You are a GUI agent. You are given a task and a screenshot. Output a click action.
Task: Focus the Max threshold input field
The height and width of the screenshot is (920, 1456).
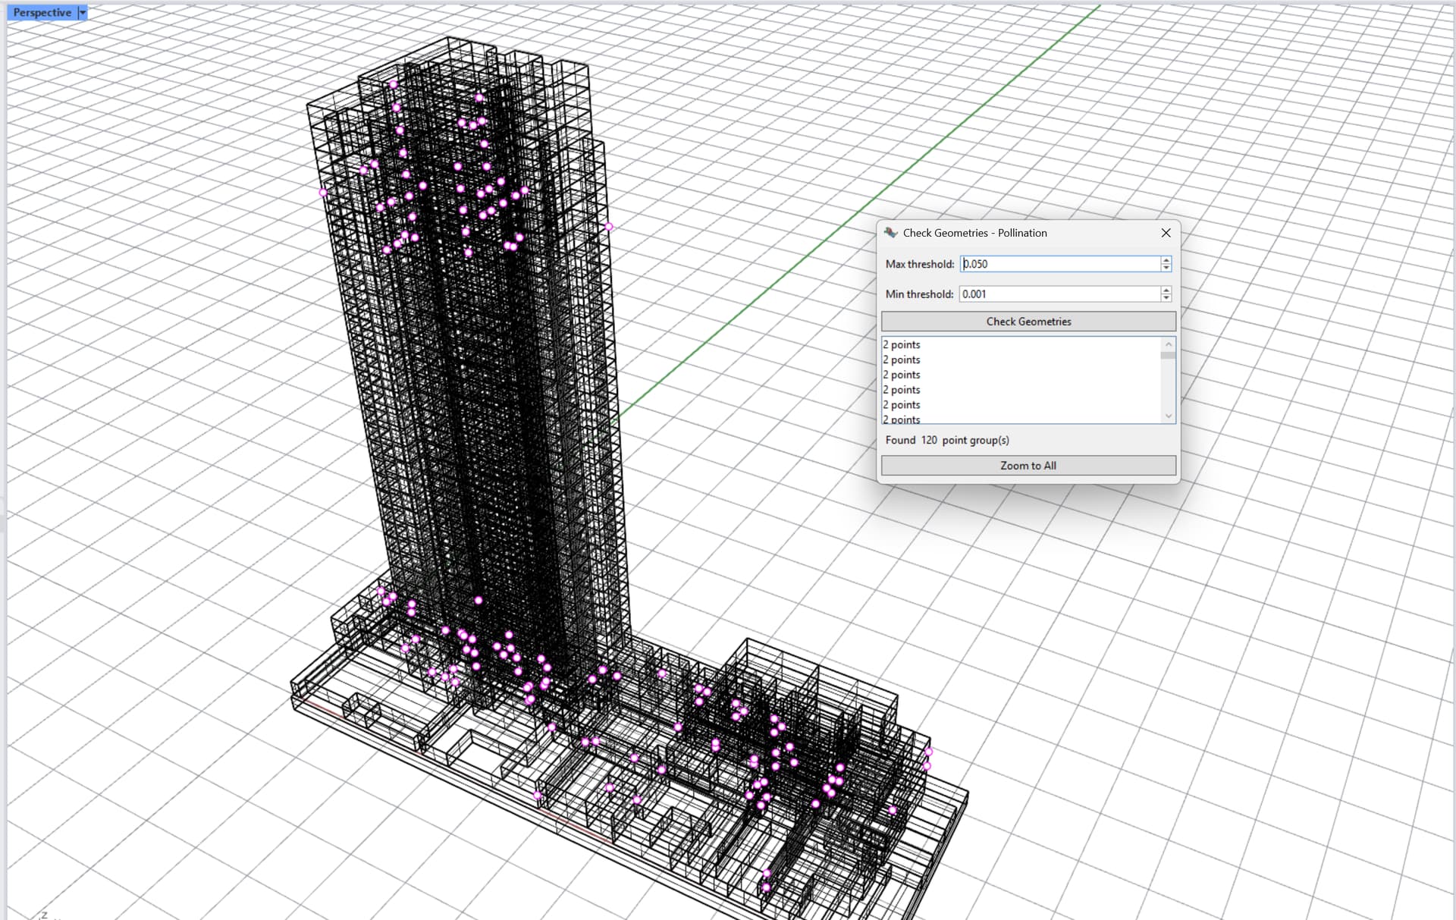point(1060,264)
